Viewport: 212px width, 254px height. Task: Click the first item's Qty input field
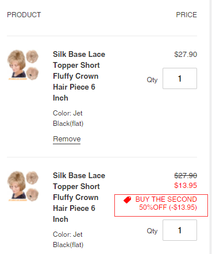(180, 78)
